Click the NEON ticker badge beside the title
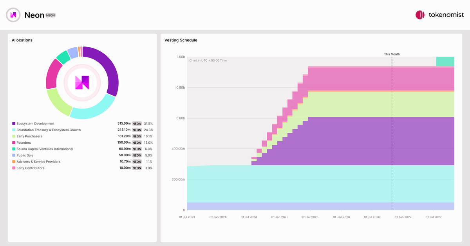This screenshot has height=246, width=470. (51, 15)
